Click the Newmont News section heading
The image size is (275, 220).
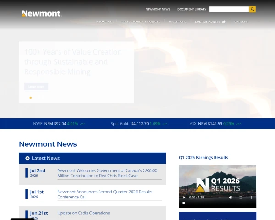tap(48, 144)
